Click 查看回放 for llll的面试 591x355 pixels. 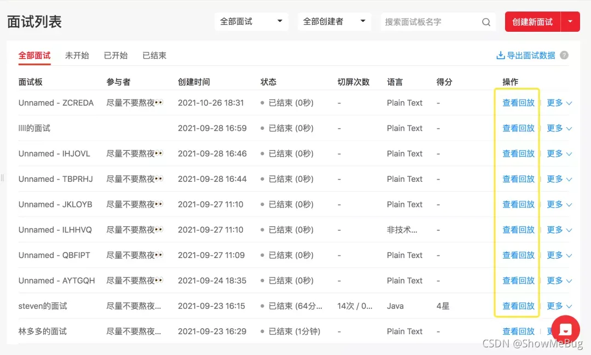(518, 128)
